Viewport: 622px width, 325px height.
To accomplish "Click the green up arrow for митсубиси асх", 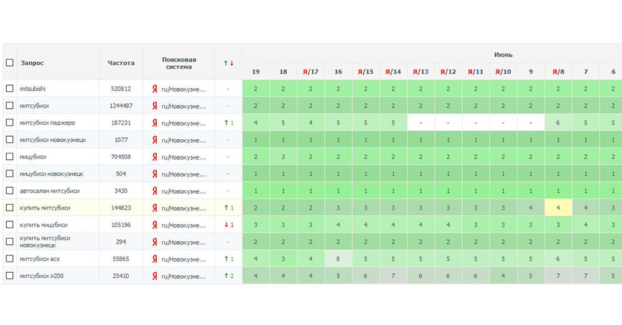I will click(226, 259).
